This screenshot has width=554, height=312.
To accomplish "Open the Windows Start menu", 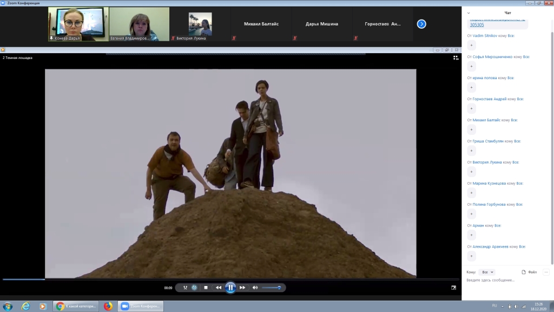I will [x=8, y=307].
